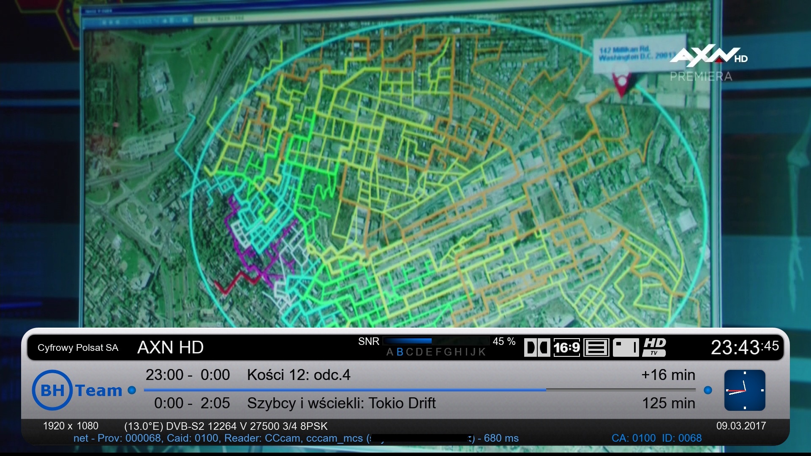Screen dimensions: 811x456
Task: Click the current time 23:43:45
Action: coord(745,347)
